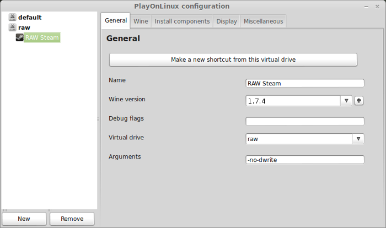This screenshot has height=228, width=386.
Task: Click the empty Debug flags field
Action: click(x=305, y=121)
